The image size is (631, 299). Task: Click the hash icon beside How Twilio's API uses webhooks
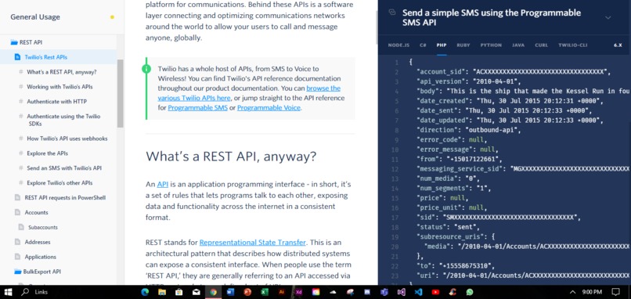point(21,139)
